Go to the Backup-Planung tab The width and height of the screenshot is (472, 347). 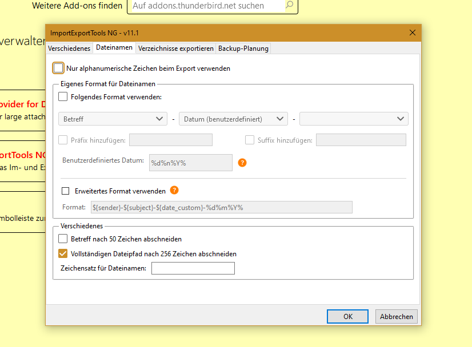(243, 49)
